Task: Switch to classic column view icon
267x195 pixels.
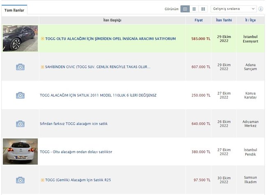Action: (x=185, y=9)
